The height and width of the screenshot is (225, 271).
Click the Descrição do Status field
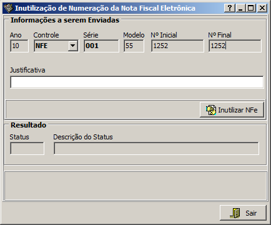coord(156,148)
